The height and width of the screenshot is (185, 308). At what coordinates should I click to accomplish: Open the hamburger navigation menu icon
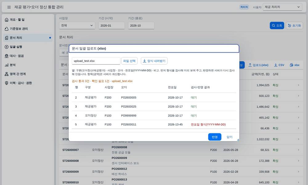(x=9, y=7)
